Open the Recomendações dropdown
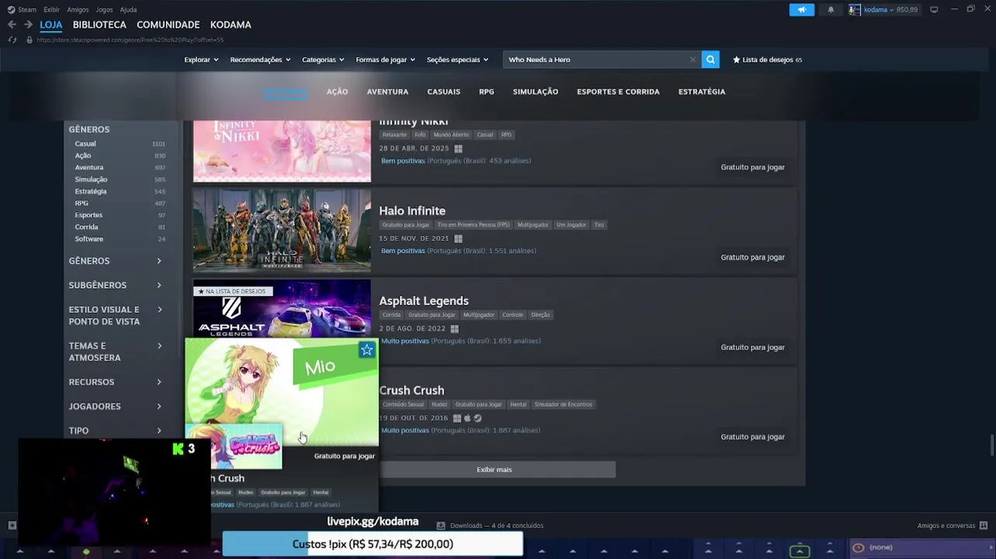996x559 pixels. tap(260, 60)
